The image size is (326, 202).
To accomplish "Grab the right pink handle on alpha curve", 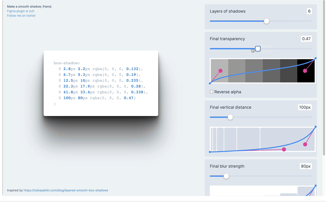I will [x=305, y=71].
